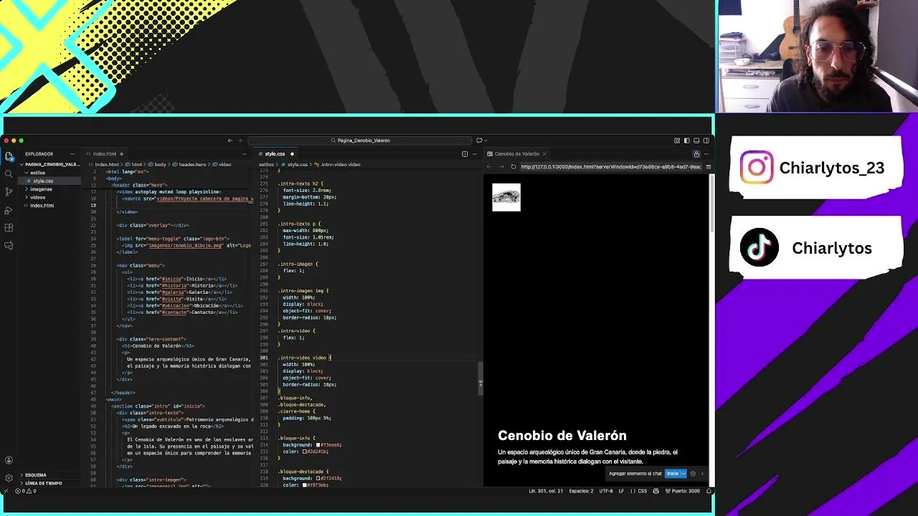The width and height of the screenshot is (918, 516).
Task: Click the #f3eee6 background color swatch
Action: [318, 445]
